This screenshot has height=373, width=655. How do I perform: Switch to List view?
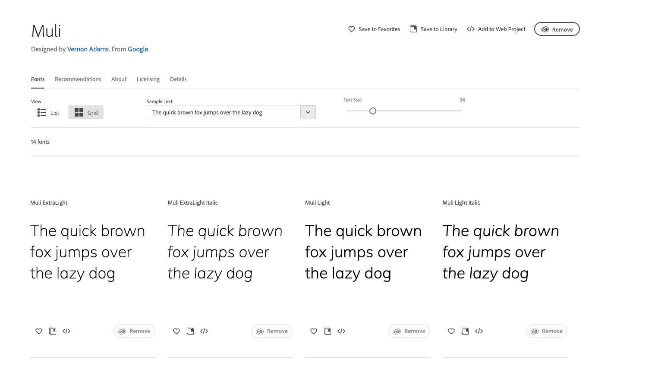point(48,113)
